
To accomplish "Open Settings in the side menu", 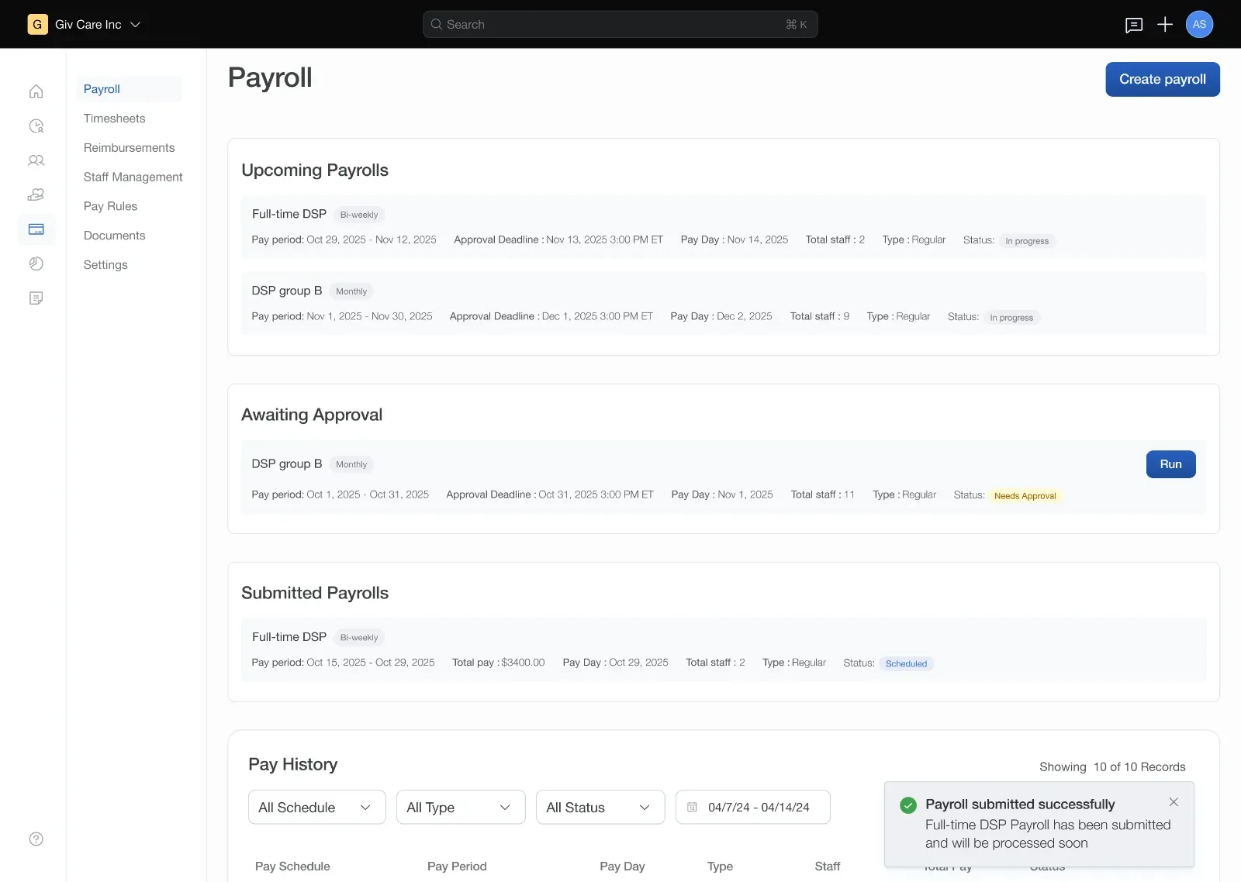I will pos(105,265).
